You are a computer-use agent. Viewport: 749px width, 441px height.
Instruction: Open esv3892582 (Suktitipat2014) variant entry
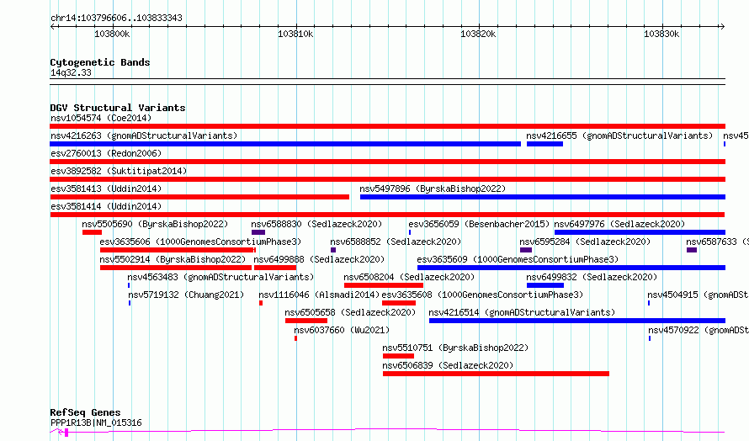click(x=119, y=171)
